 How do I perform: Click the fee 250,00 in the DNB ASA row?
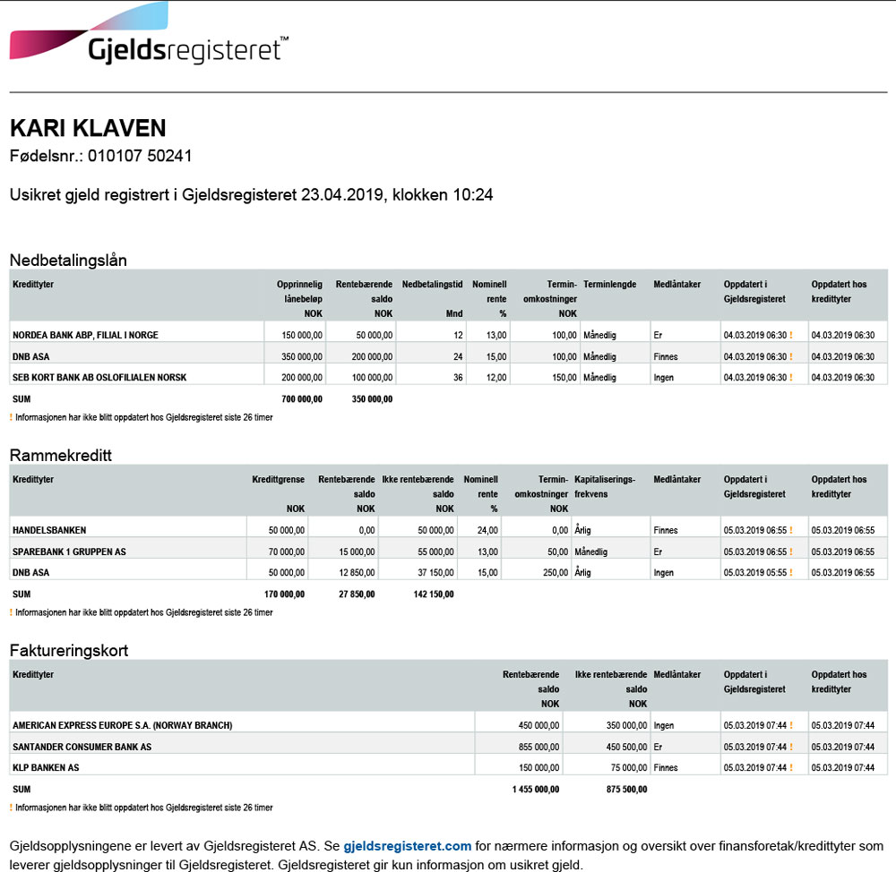coord(556,573)
